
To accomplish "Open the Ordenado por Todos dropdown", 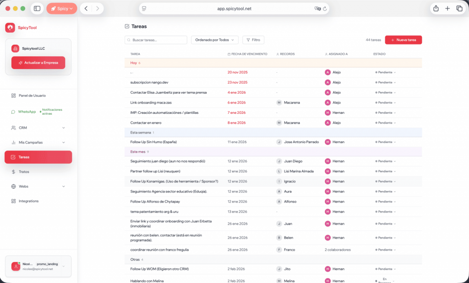I will point(214,40).
